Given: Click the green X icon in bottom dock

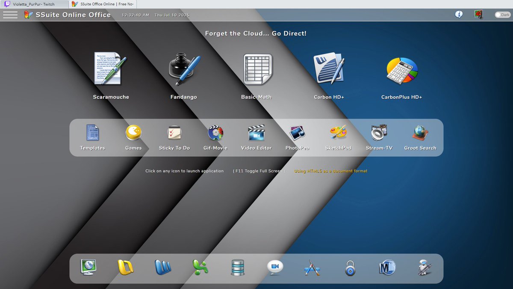Looking at the screenshot, I should 200,267.
